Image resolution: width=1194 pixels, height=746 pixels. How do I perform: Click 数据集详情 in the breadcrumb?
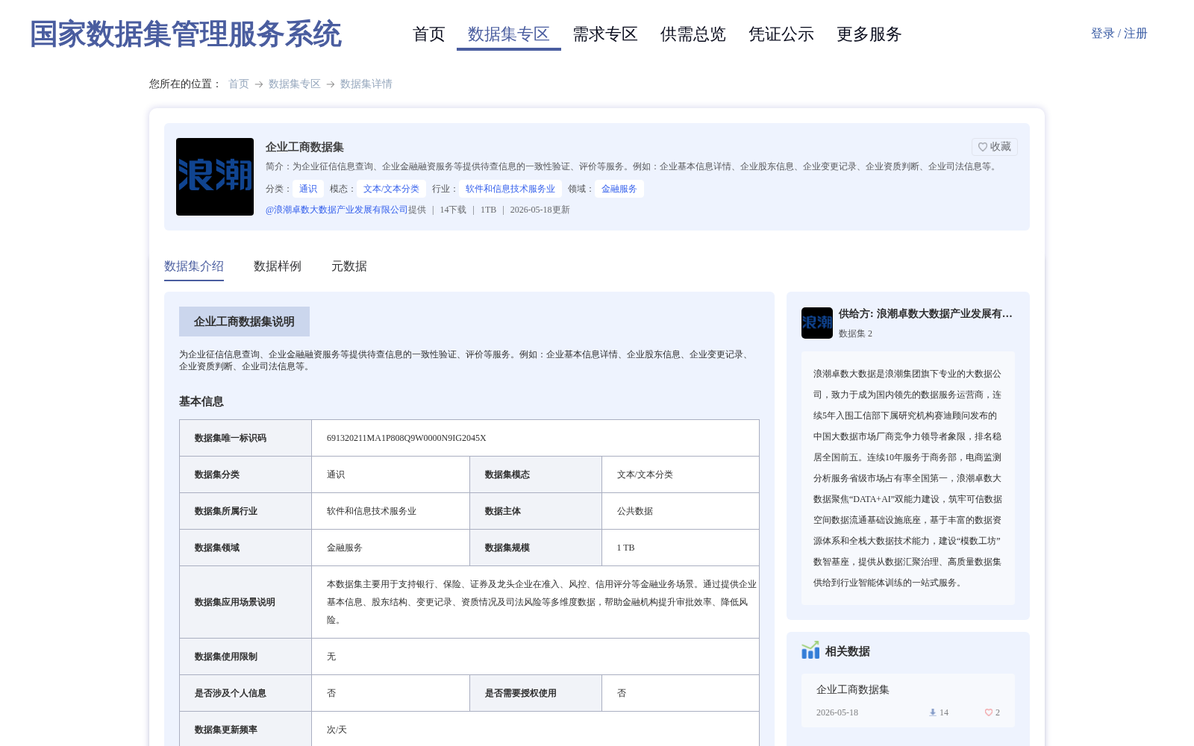[366, 84]
